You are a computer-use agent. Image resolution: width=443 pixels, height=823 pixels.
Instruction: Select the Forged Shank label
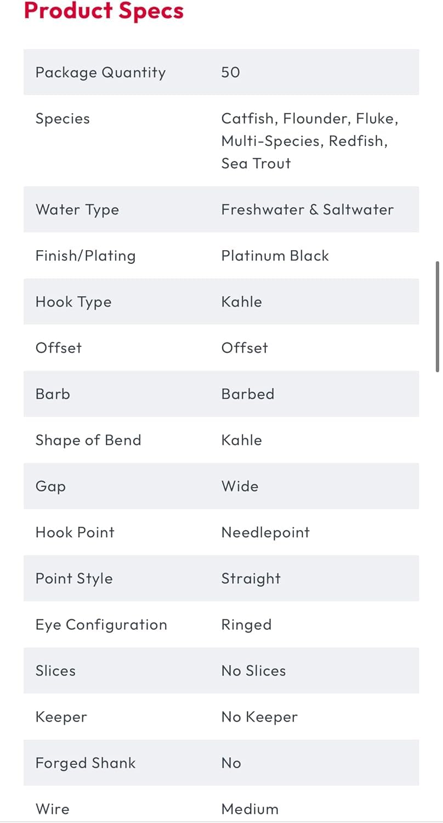click(x=86, y=763)
